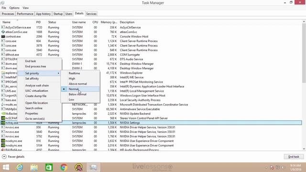The image size is (306, 172).
Task: Click the nvvsvc.exe PID 956 process icon
Action: pyautogui.click(x=3, y=127)
